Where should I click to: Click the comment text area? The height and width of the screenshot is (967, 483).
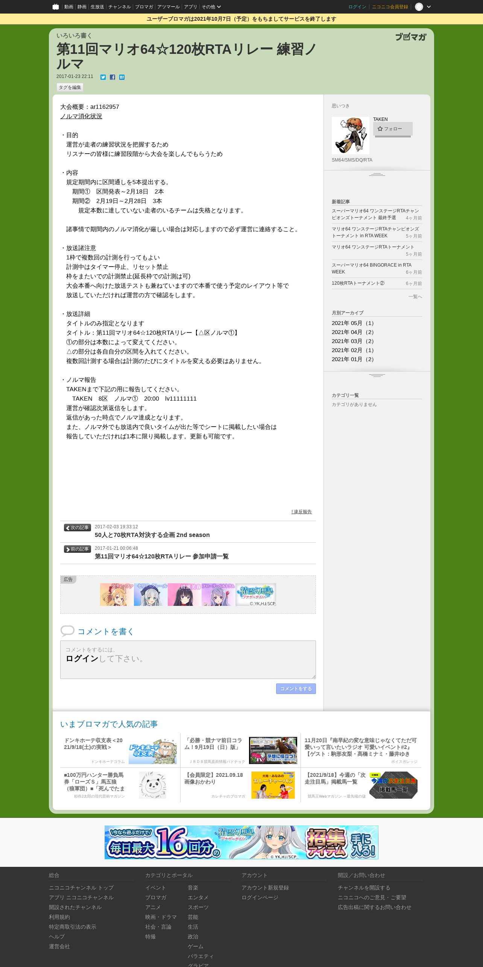click(x=188, y=660)
